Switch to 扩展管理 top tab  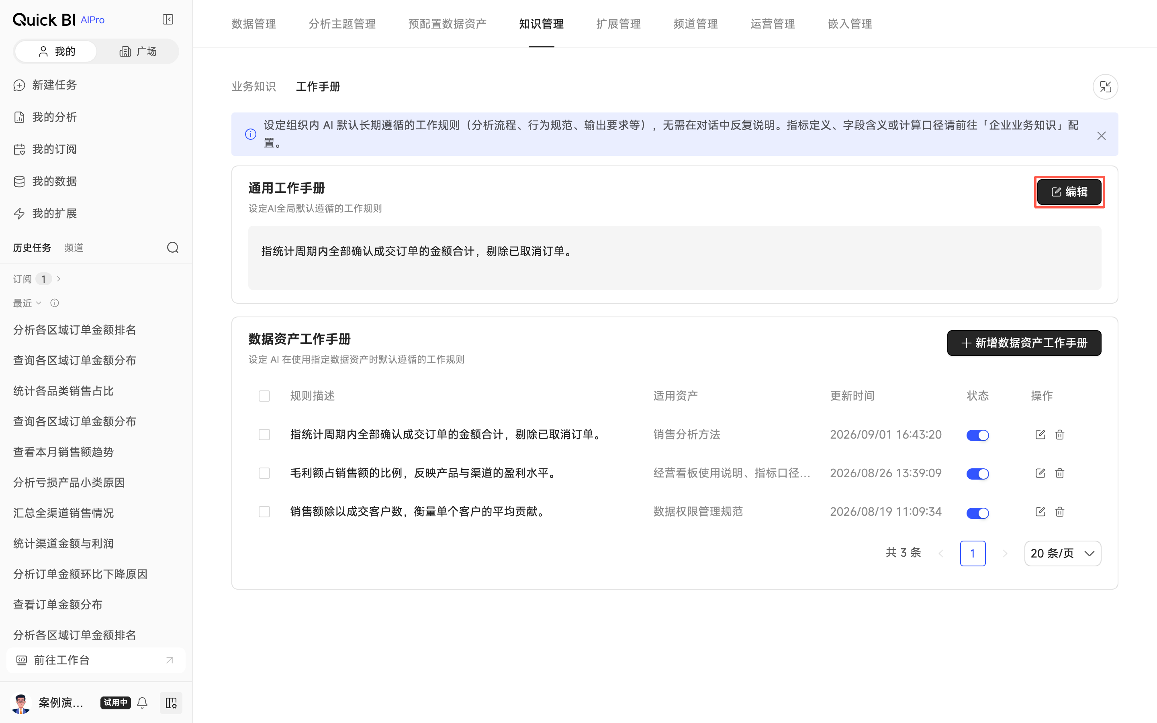click(618, 24)
